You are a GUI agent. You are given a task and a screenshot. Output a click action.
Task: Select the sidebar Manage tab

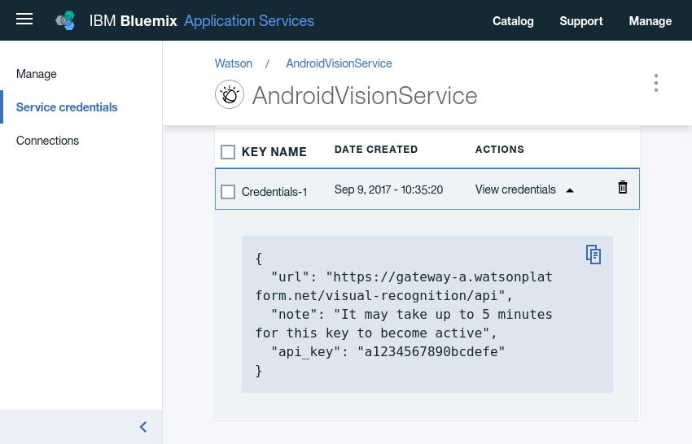coord(37,74)
